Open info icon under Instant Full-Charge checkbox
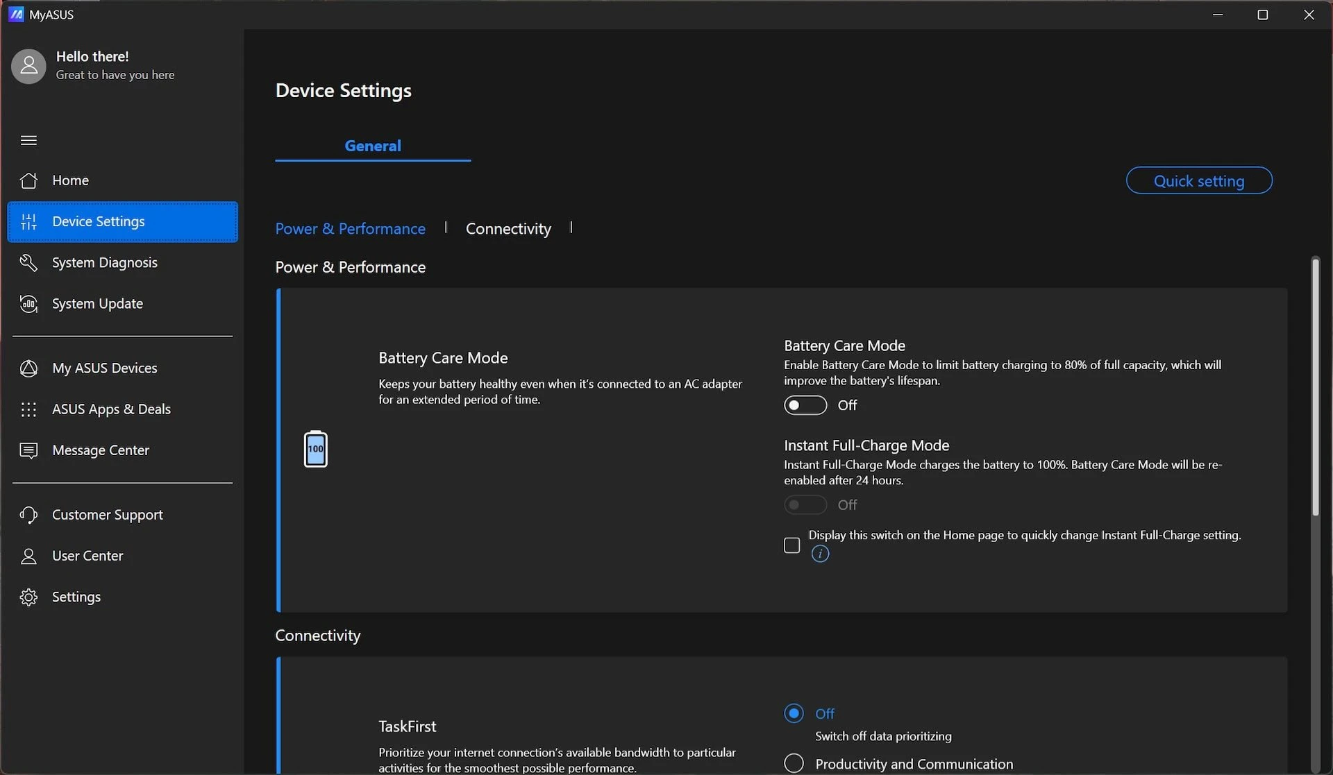 coord(820,554)
